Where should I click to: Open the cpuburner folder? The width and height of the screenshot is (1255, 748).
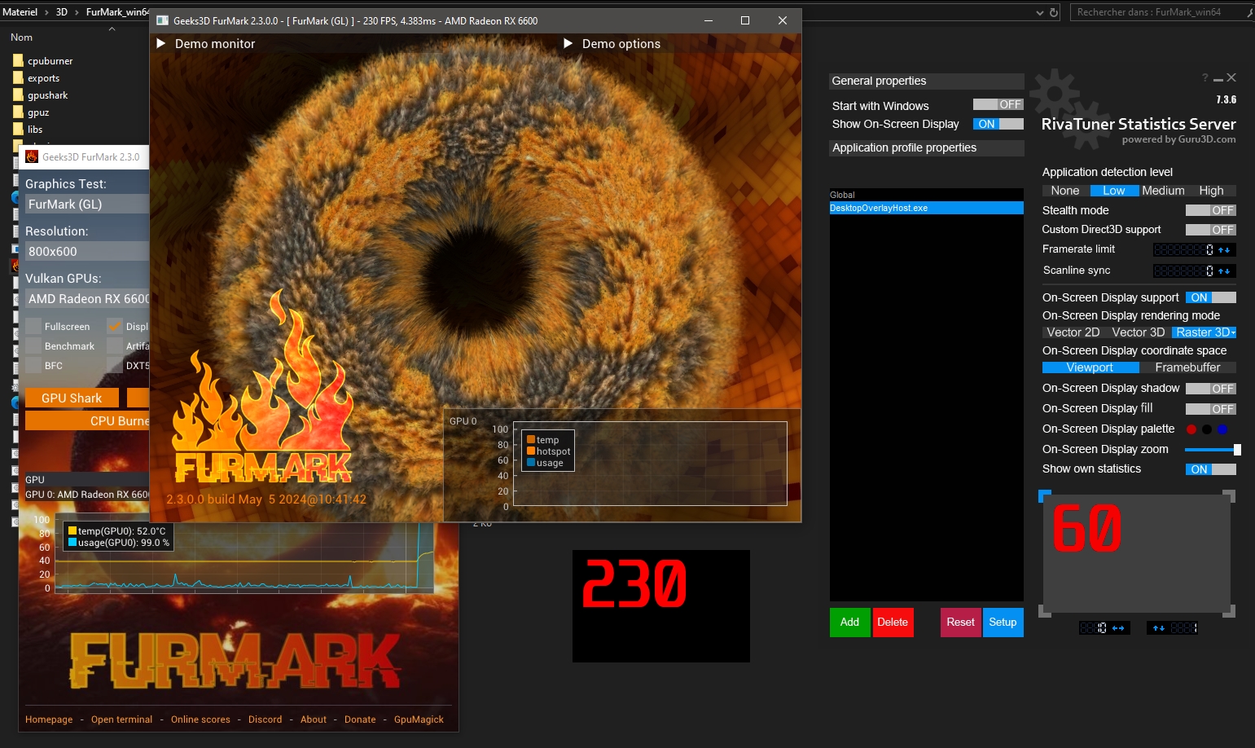50,61
